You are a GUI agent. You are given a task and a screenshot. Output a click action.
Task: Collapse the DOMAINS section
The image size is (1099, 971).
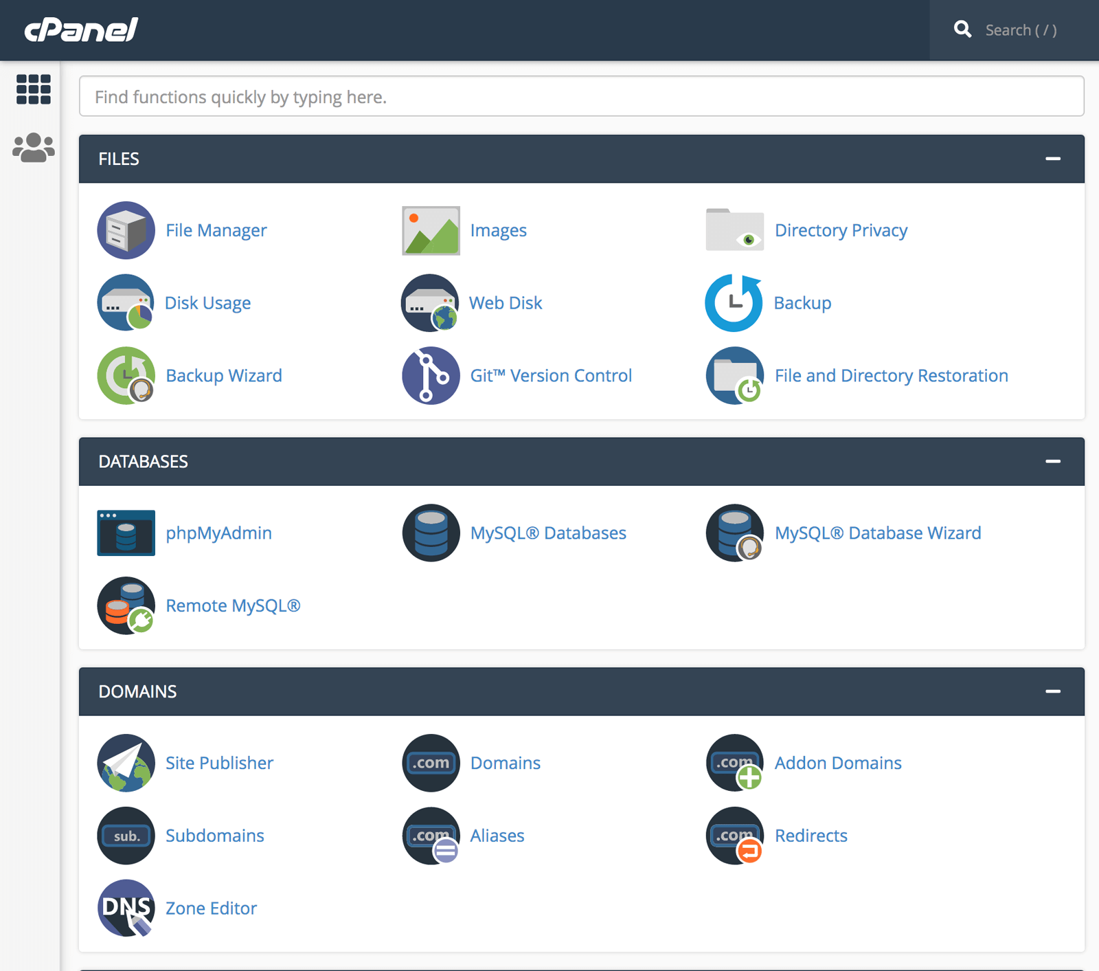1053,691
